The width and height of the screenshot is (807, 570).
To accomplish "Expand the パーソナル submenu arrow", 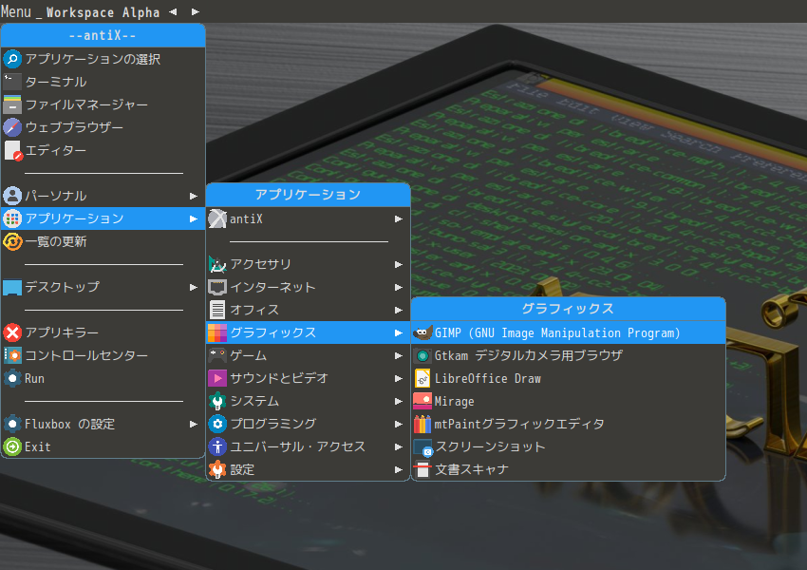I will pyautogui.click(x=194, y=197).
